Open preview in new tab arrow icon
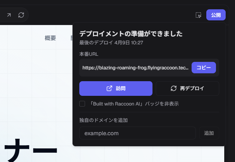Image resolution: width=235 pixels, height=162 pixels. [x=9, y=15]
